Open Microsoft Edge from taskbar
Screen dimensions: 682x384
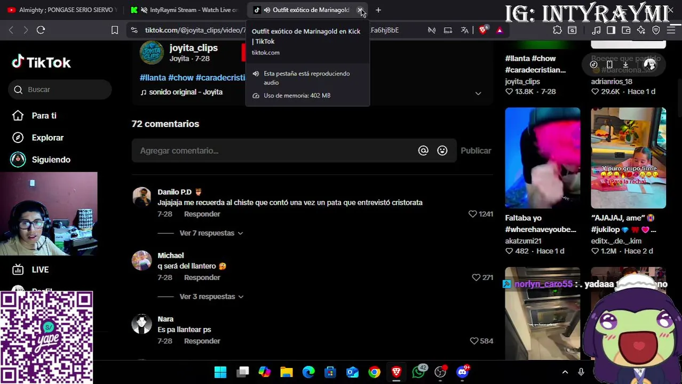(308, 372)
